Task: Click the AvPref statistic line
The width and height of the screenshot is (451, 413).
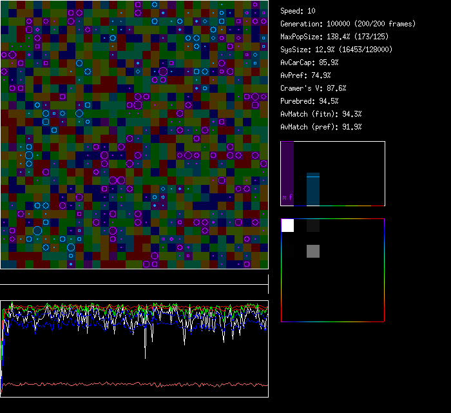Action: [x=305, y=75]
